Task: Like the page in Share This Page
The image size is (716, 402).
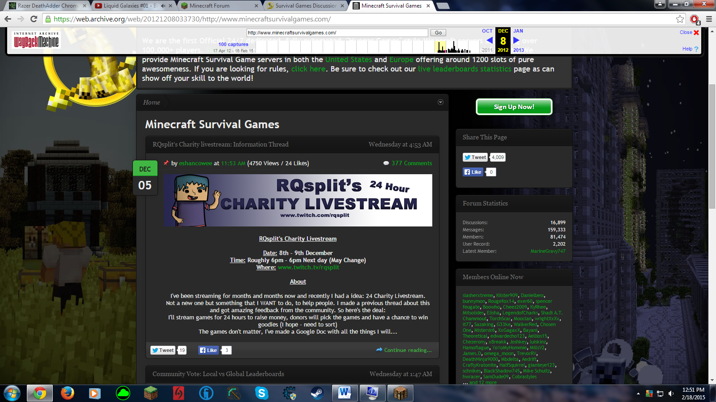Action: point(473,172)
